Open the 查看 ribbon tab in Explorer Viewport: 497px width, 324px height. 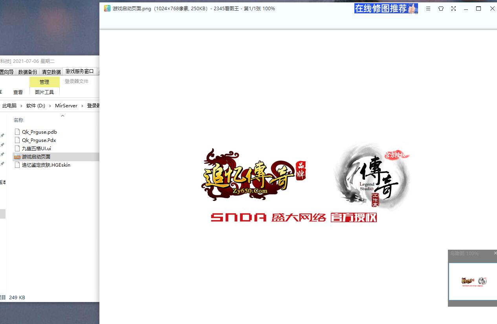tap(18, 92)
